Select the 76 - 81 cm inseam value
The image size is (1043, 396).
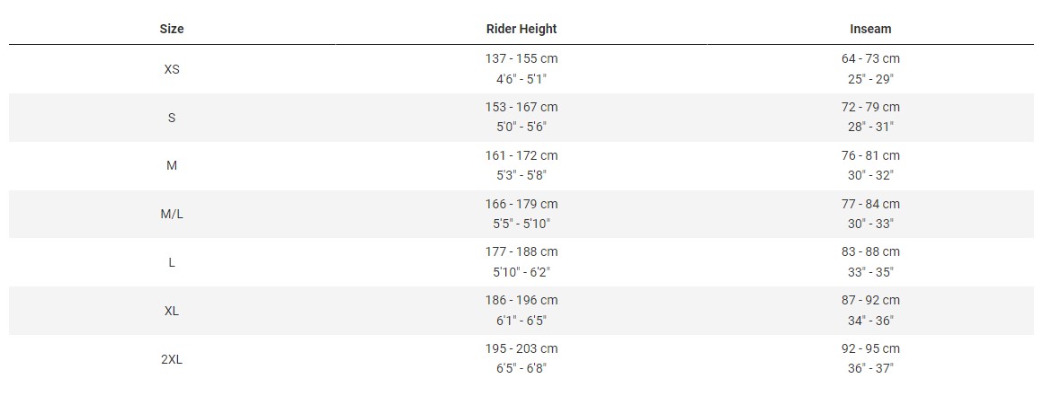[x=870, y=155]
